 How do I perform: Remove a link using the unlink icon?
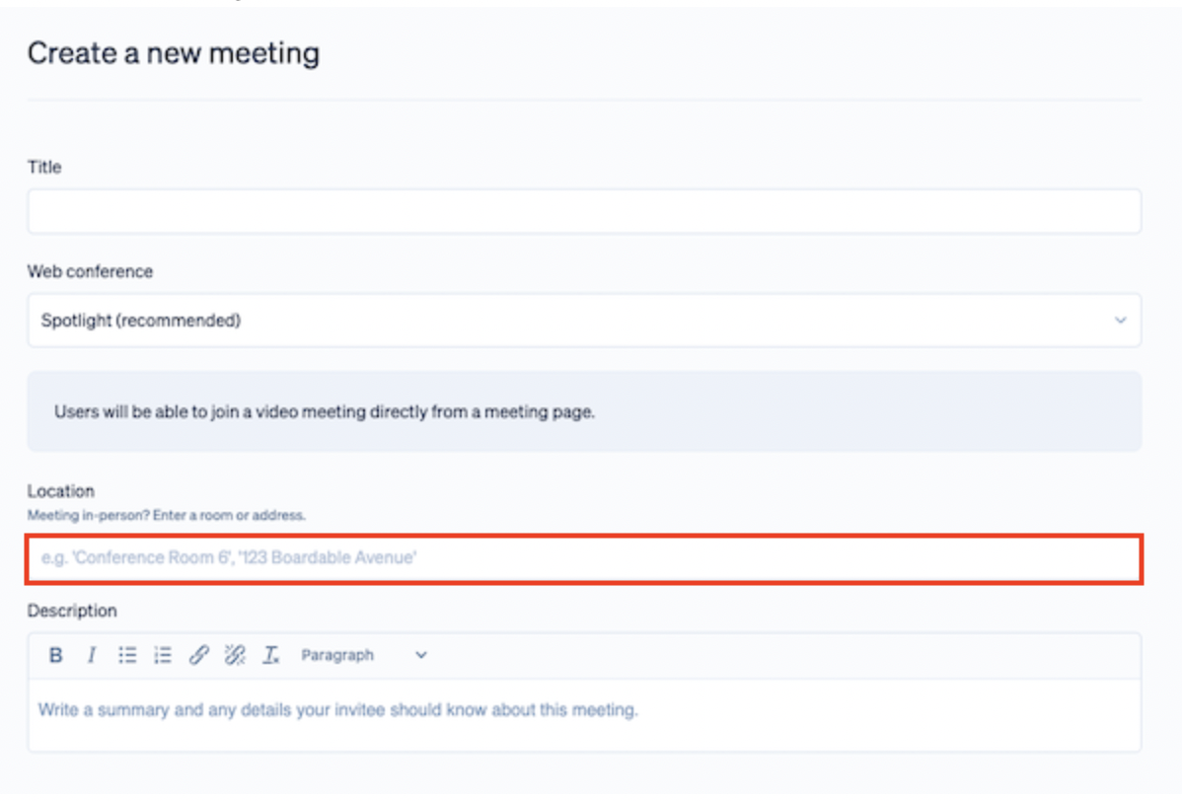234,654
